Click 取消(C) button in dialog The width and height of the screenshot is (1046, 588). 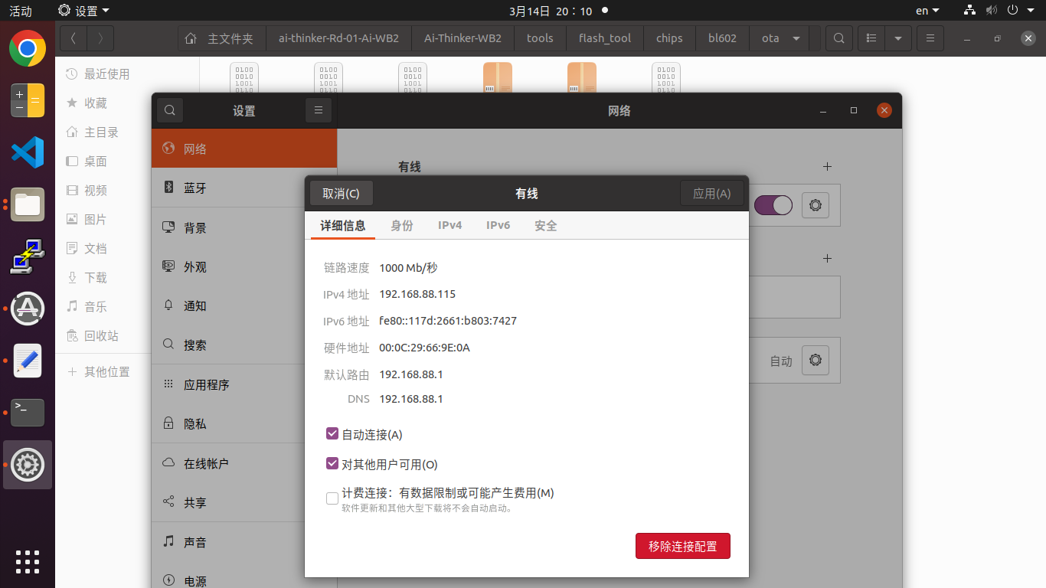coord(342,194)
